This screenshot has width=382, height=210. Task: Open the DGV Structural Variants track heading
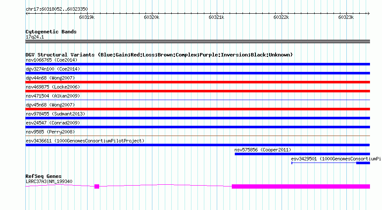click(x=159, y=55)
